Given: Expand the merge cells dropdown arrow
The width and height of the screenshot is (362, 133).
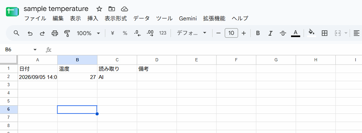Looking at the screenshot, I should [x=346, y=33].
